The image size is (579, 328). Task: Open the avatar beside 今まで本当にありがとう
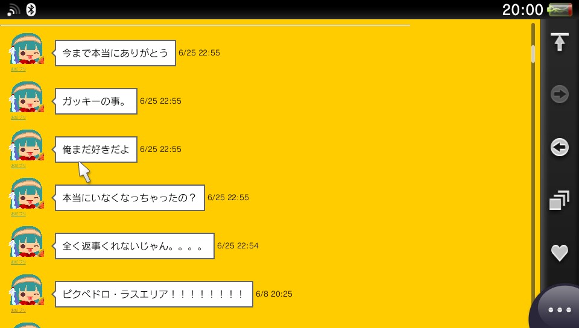(x=27, y=49)
